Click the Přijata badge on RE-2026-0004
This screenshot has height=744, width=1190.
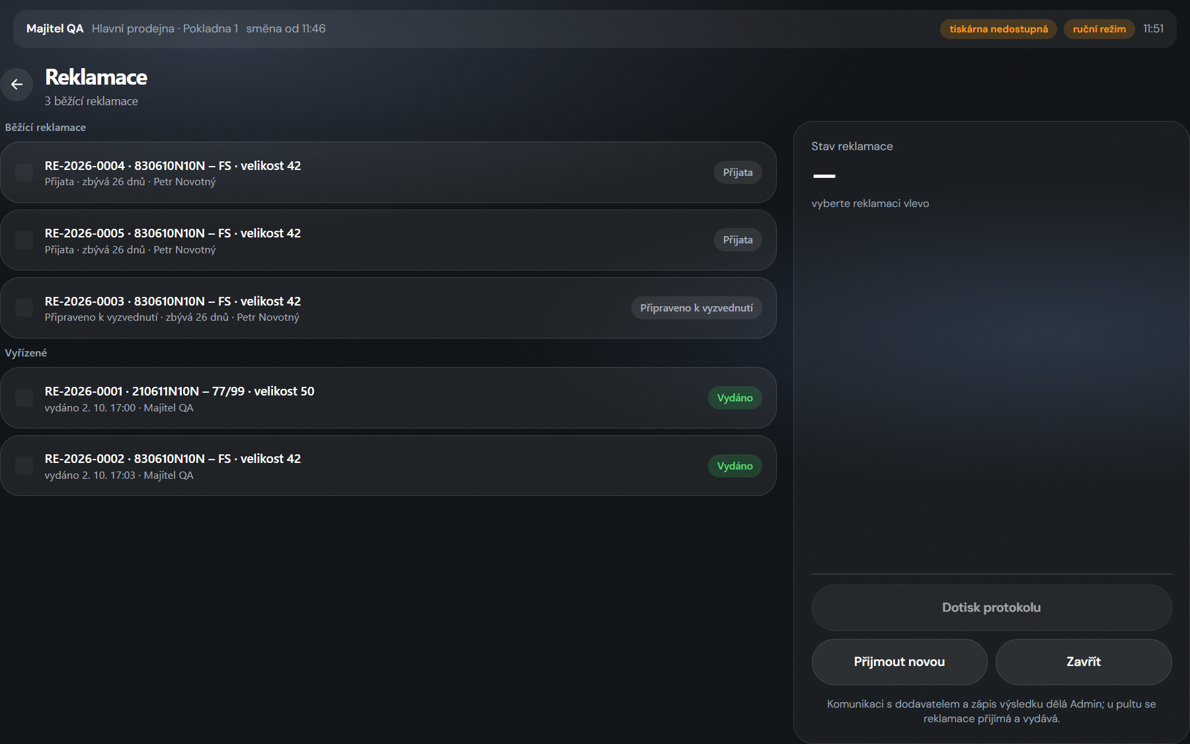(738, 173)
